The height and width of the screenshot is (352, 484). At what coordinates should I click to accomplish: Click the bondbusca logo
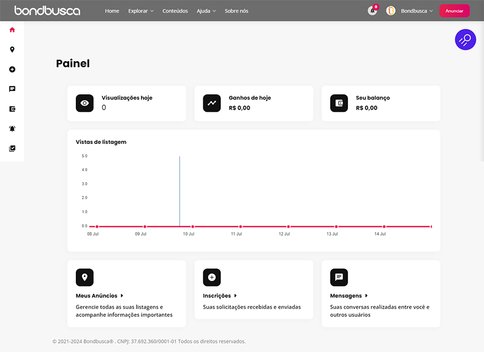tap(47, 11)
